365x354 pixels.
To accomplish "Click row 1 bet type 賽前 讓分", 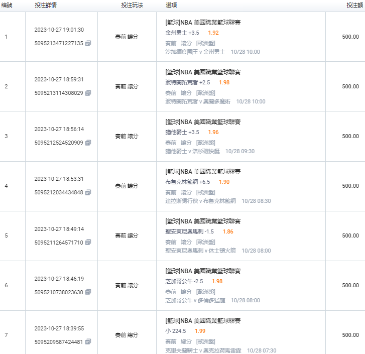I will click(127, 37).
